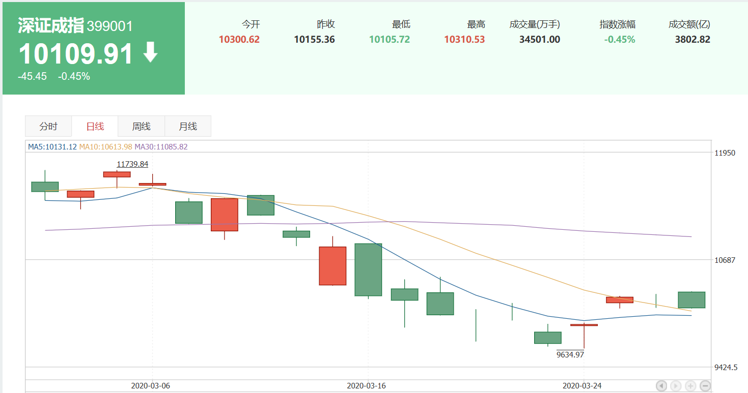Click the 成交额(亿) value 3802.82
The width and height of the screenshot is (748, 393).
coord(692,40)
